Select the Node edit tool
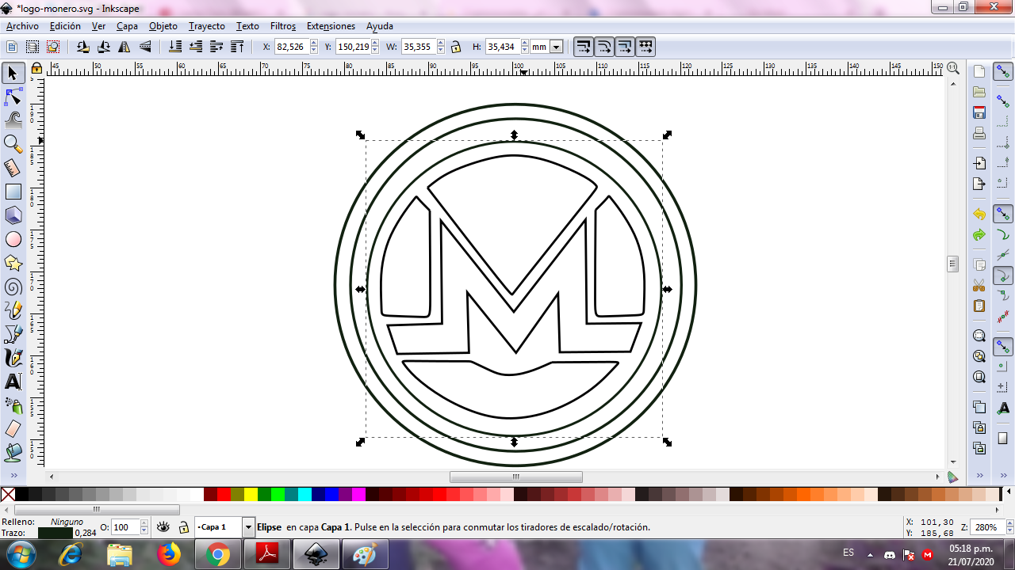This screenshot has width=1015, height=570. point(13,97)
